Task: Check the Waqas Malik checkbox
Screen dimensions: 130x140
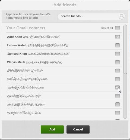Action: [x=118, y=62]
